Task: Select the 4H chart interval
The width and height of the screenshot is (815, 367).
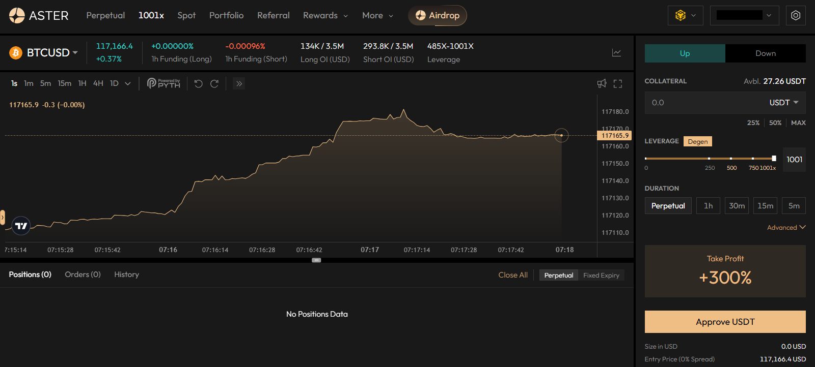Action: tap(98, 83)
